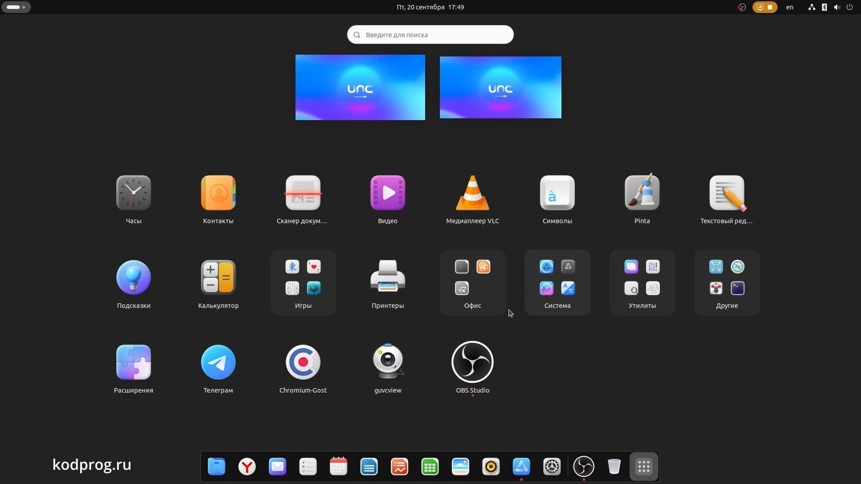The height and width of the screenshot is (484, 861).
Task: Open the mail client in dock
Action: [278, 467]
